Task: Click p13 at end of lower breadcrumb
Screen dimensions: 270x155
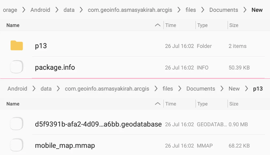Action: click(258, 89)
